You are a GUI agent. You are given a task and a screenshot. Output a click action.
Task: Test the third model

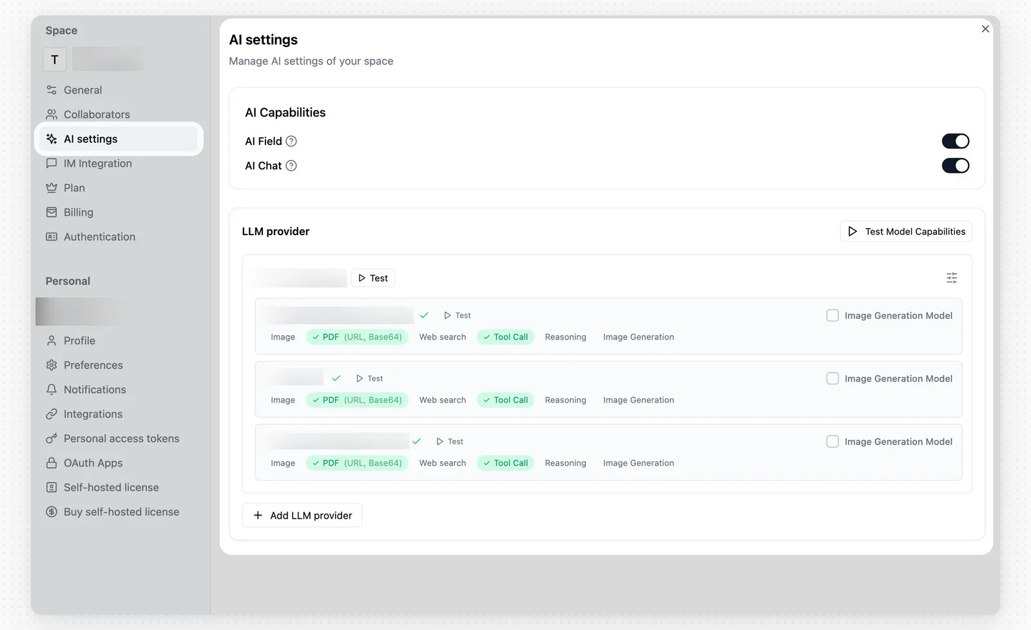tap(450, 442)
